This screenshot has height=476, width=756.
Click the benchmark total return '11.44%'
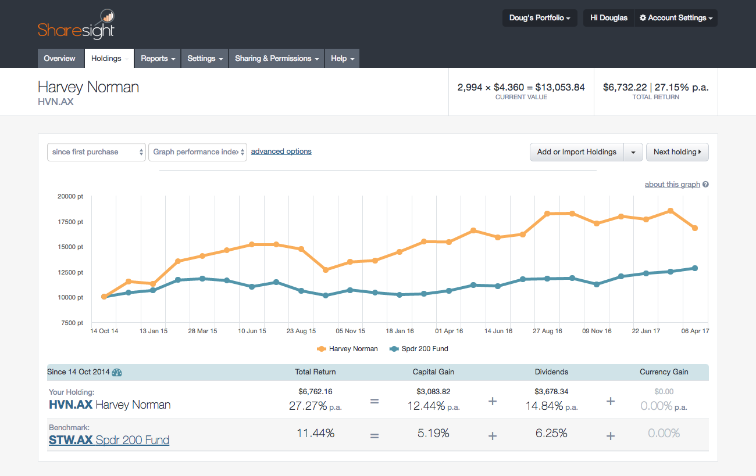click(315, 433)
